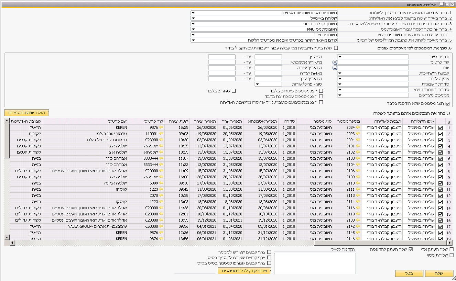Image resolution: width=456 pixels, height=281 pixels.
Task: Open card code 2070 link arrow
Action: click(x=161, y=195)
